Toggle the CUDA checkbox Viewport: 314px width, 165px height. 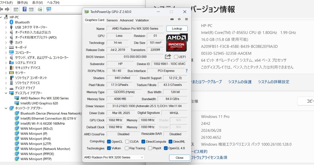127,142
